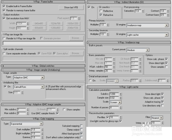Open the Light cache Filter dropdown

[157, 118]
